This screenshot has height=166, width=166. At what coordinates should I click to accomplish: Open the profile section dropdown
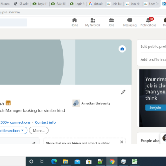point(13,130)
